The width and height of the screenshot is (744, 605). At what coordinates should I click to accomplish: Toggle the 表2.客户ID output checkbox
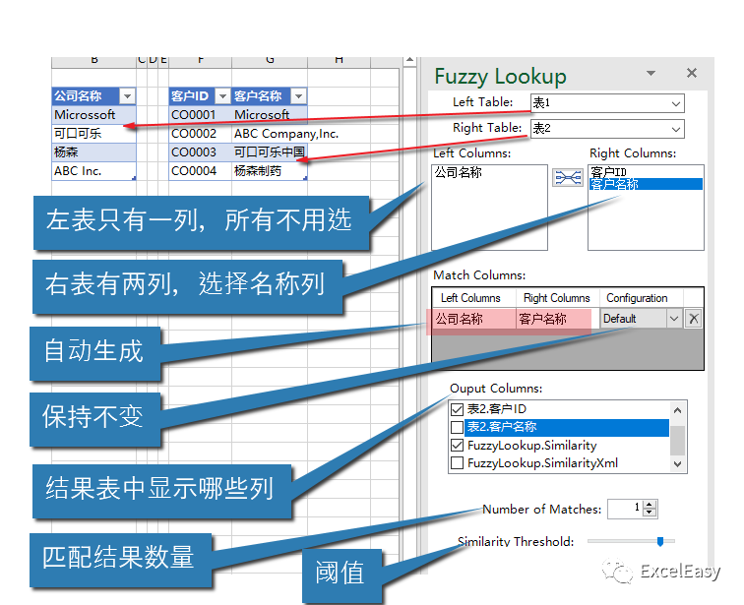[x=457, y=409]
